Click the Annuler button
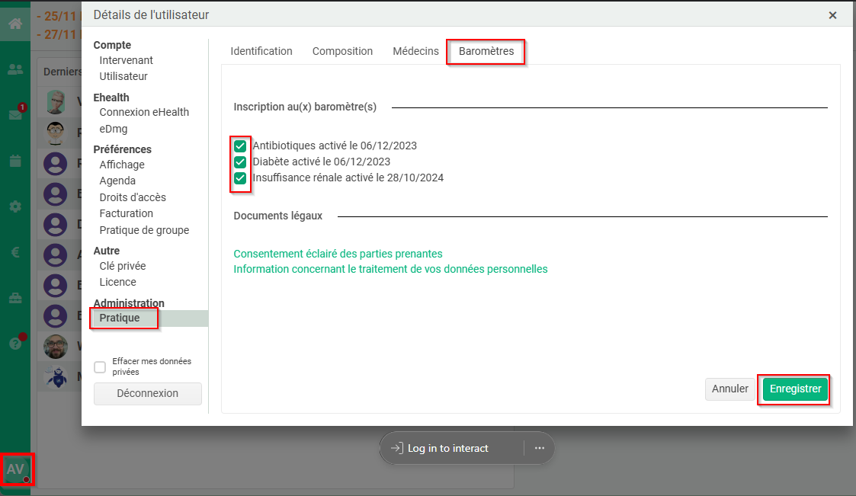 (x=730, y=389)
